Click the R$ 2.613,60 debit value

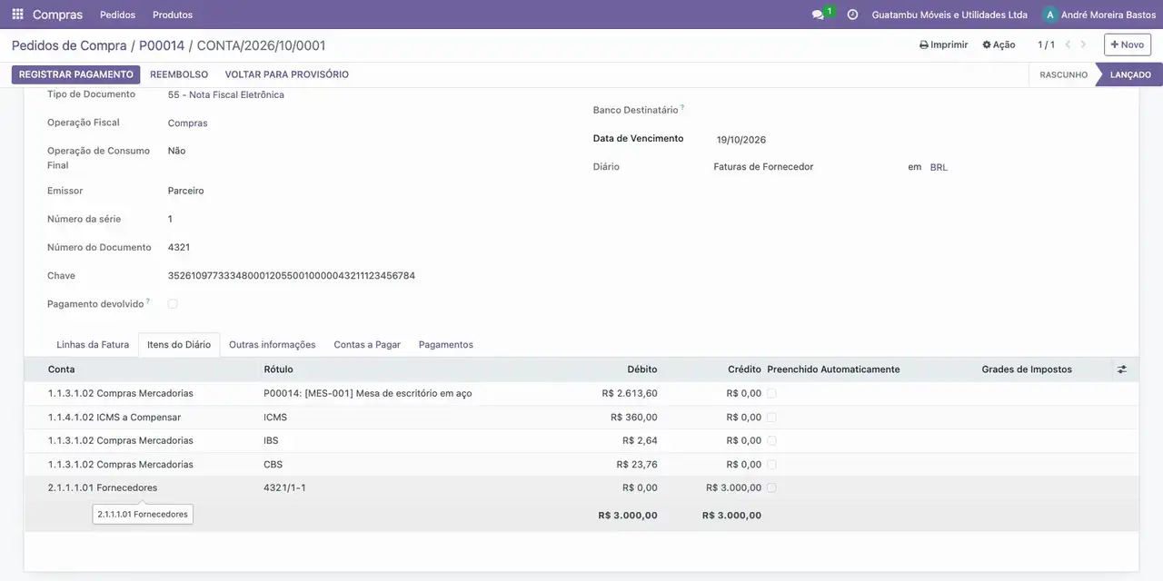coord(630,393)
